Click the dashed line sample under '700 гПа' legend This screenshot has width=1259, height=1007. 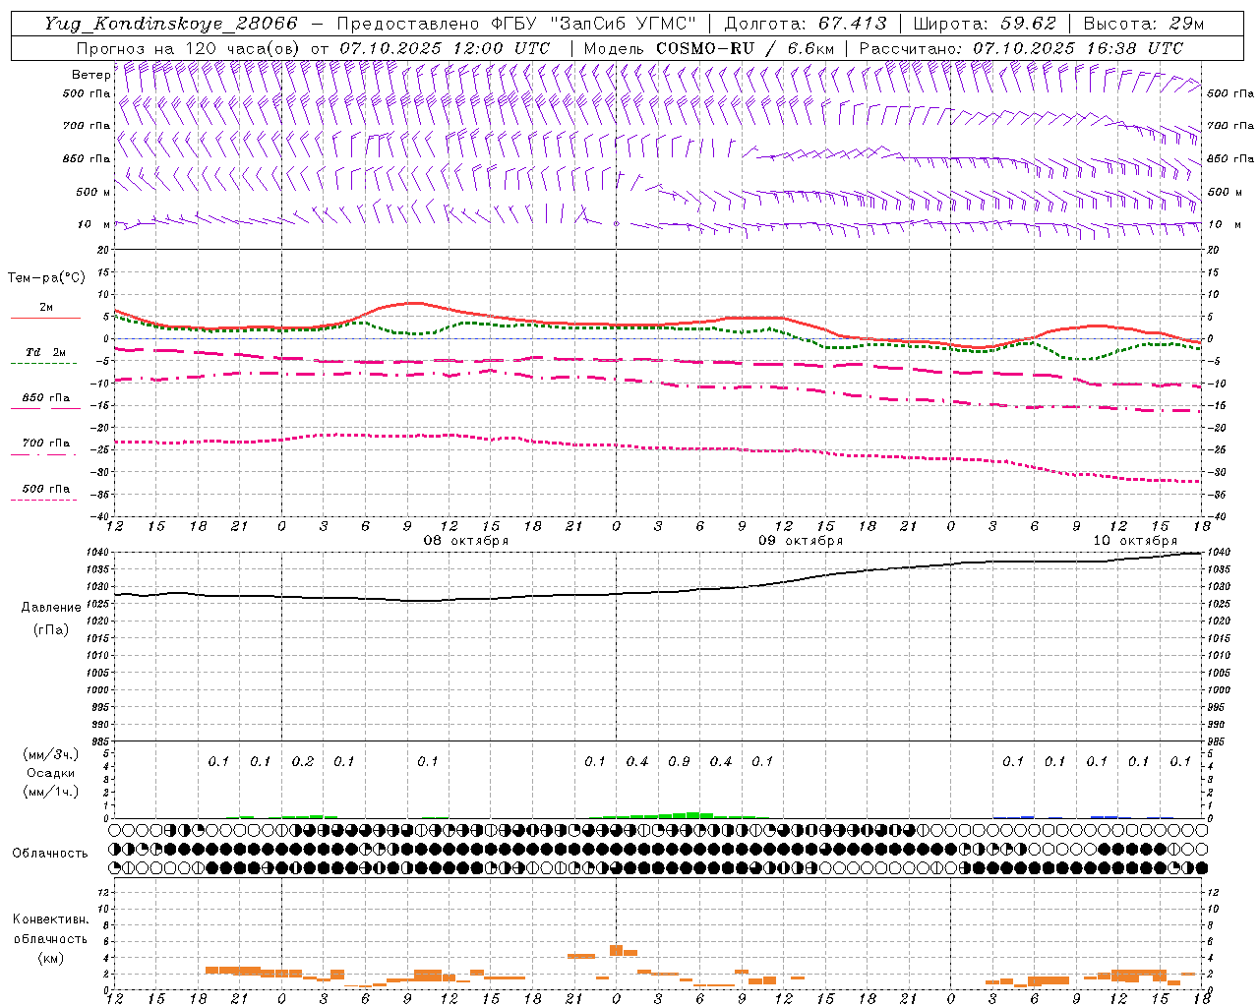[x=45, y=454]
